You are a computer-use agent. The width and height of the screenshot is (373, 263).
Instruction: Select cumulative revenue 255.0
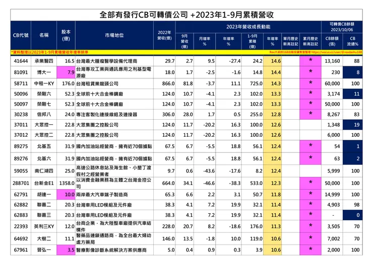pyautogui.click(x=256, y=115)
